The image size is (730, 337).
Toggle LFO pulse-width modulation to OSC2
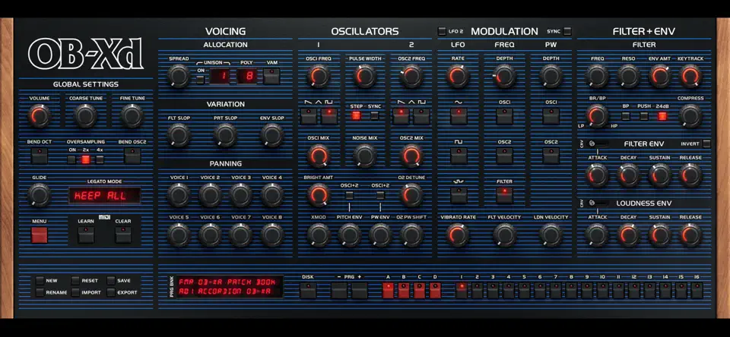coord(551,156)
